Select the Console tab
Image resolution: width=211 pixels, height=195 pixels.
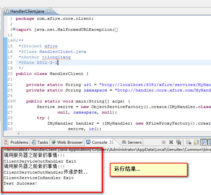coord(99,142)
